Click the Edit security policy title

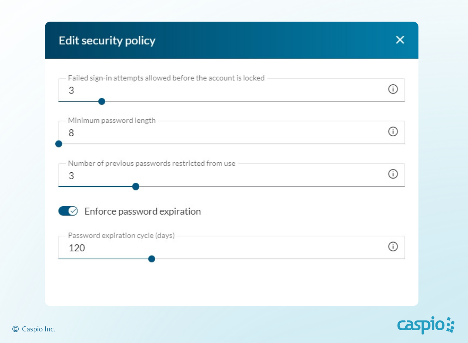[x=107, y=41]
